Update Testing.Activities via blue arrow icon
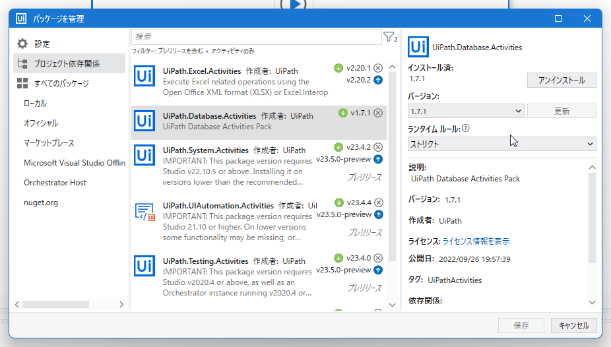Viewport: 611px width, 347px height. pos(378,270)
